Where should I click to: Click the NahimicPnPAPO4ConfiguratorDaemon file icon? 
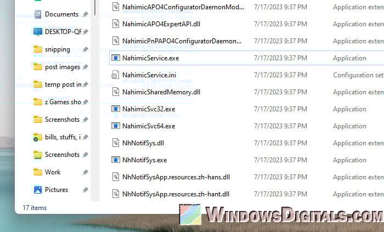[x=116, y=41]
